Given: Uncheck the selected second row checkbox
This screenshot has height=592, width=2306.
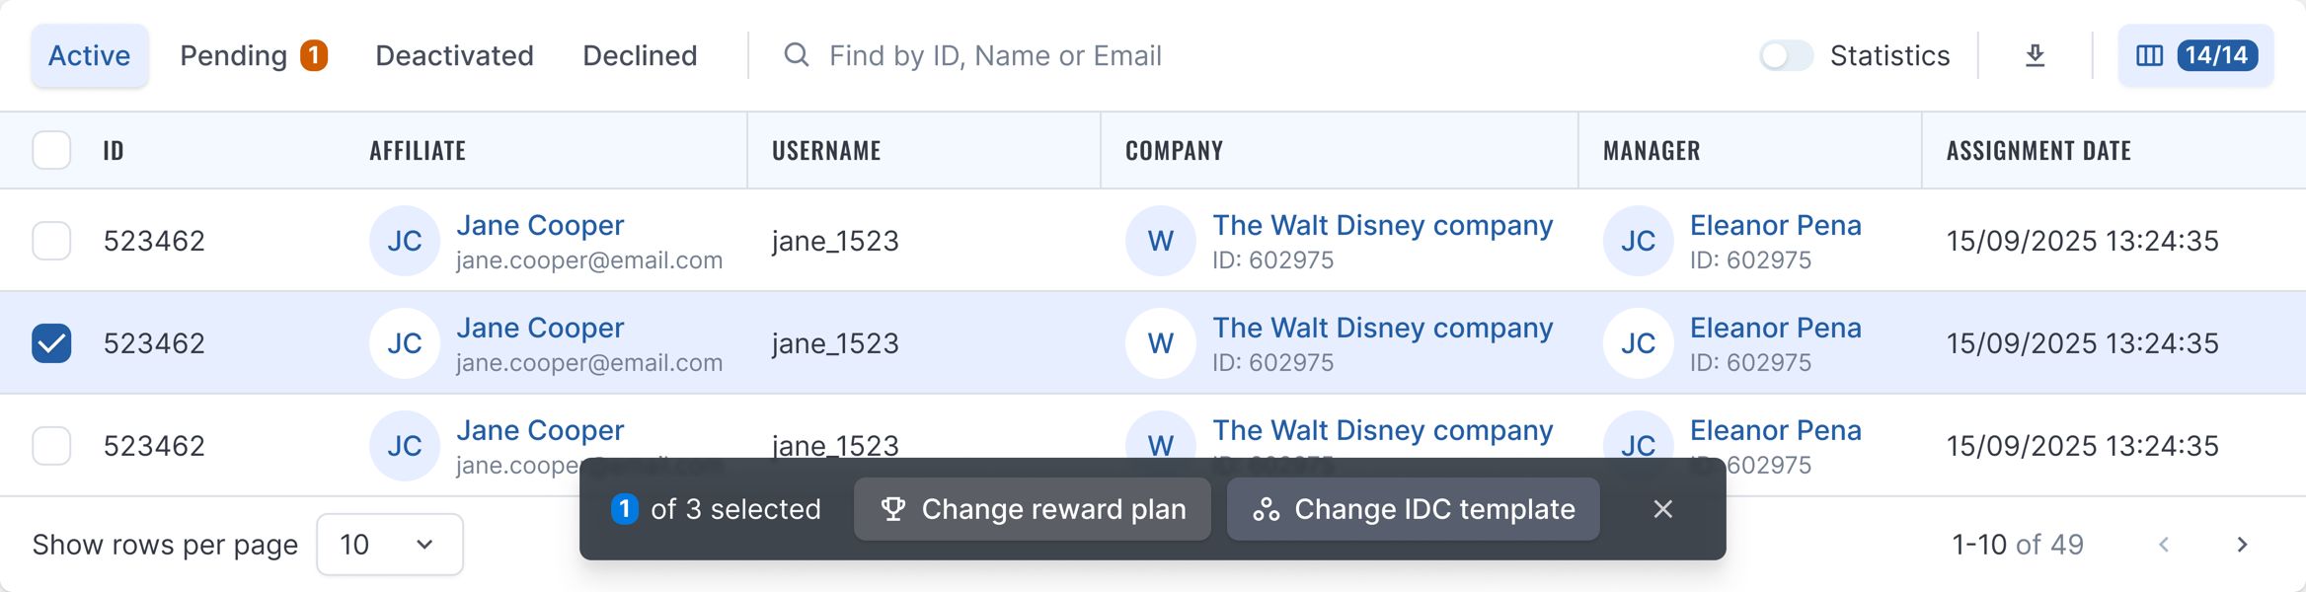Looking at the screenshot, I should tap(51, 343).
